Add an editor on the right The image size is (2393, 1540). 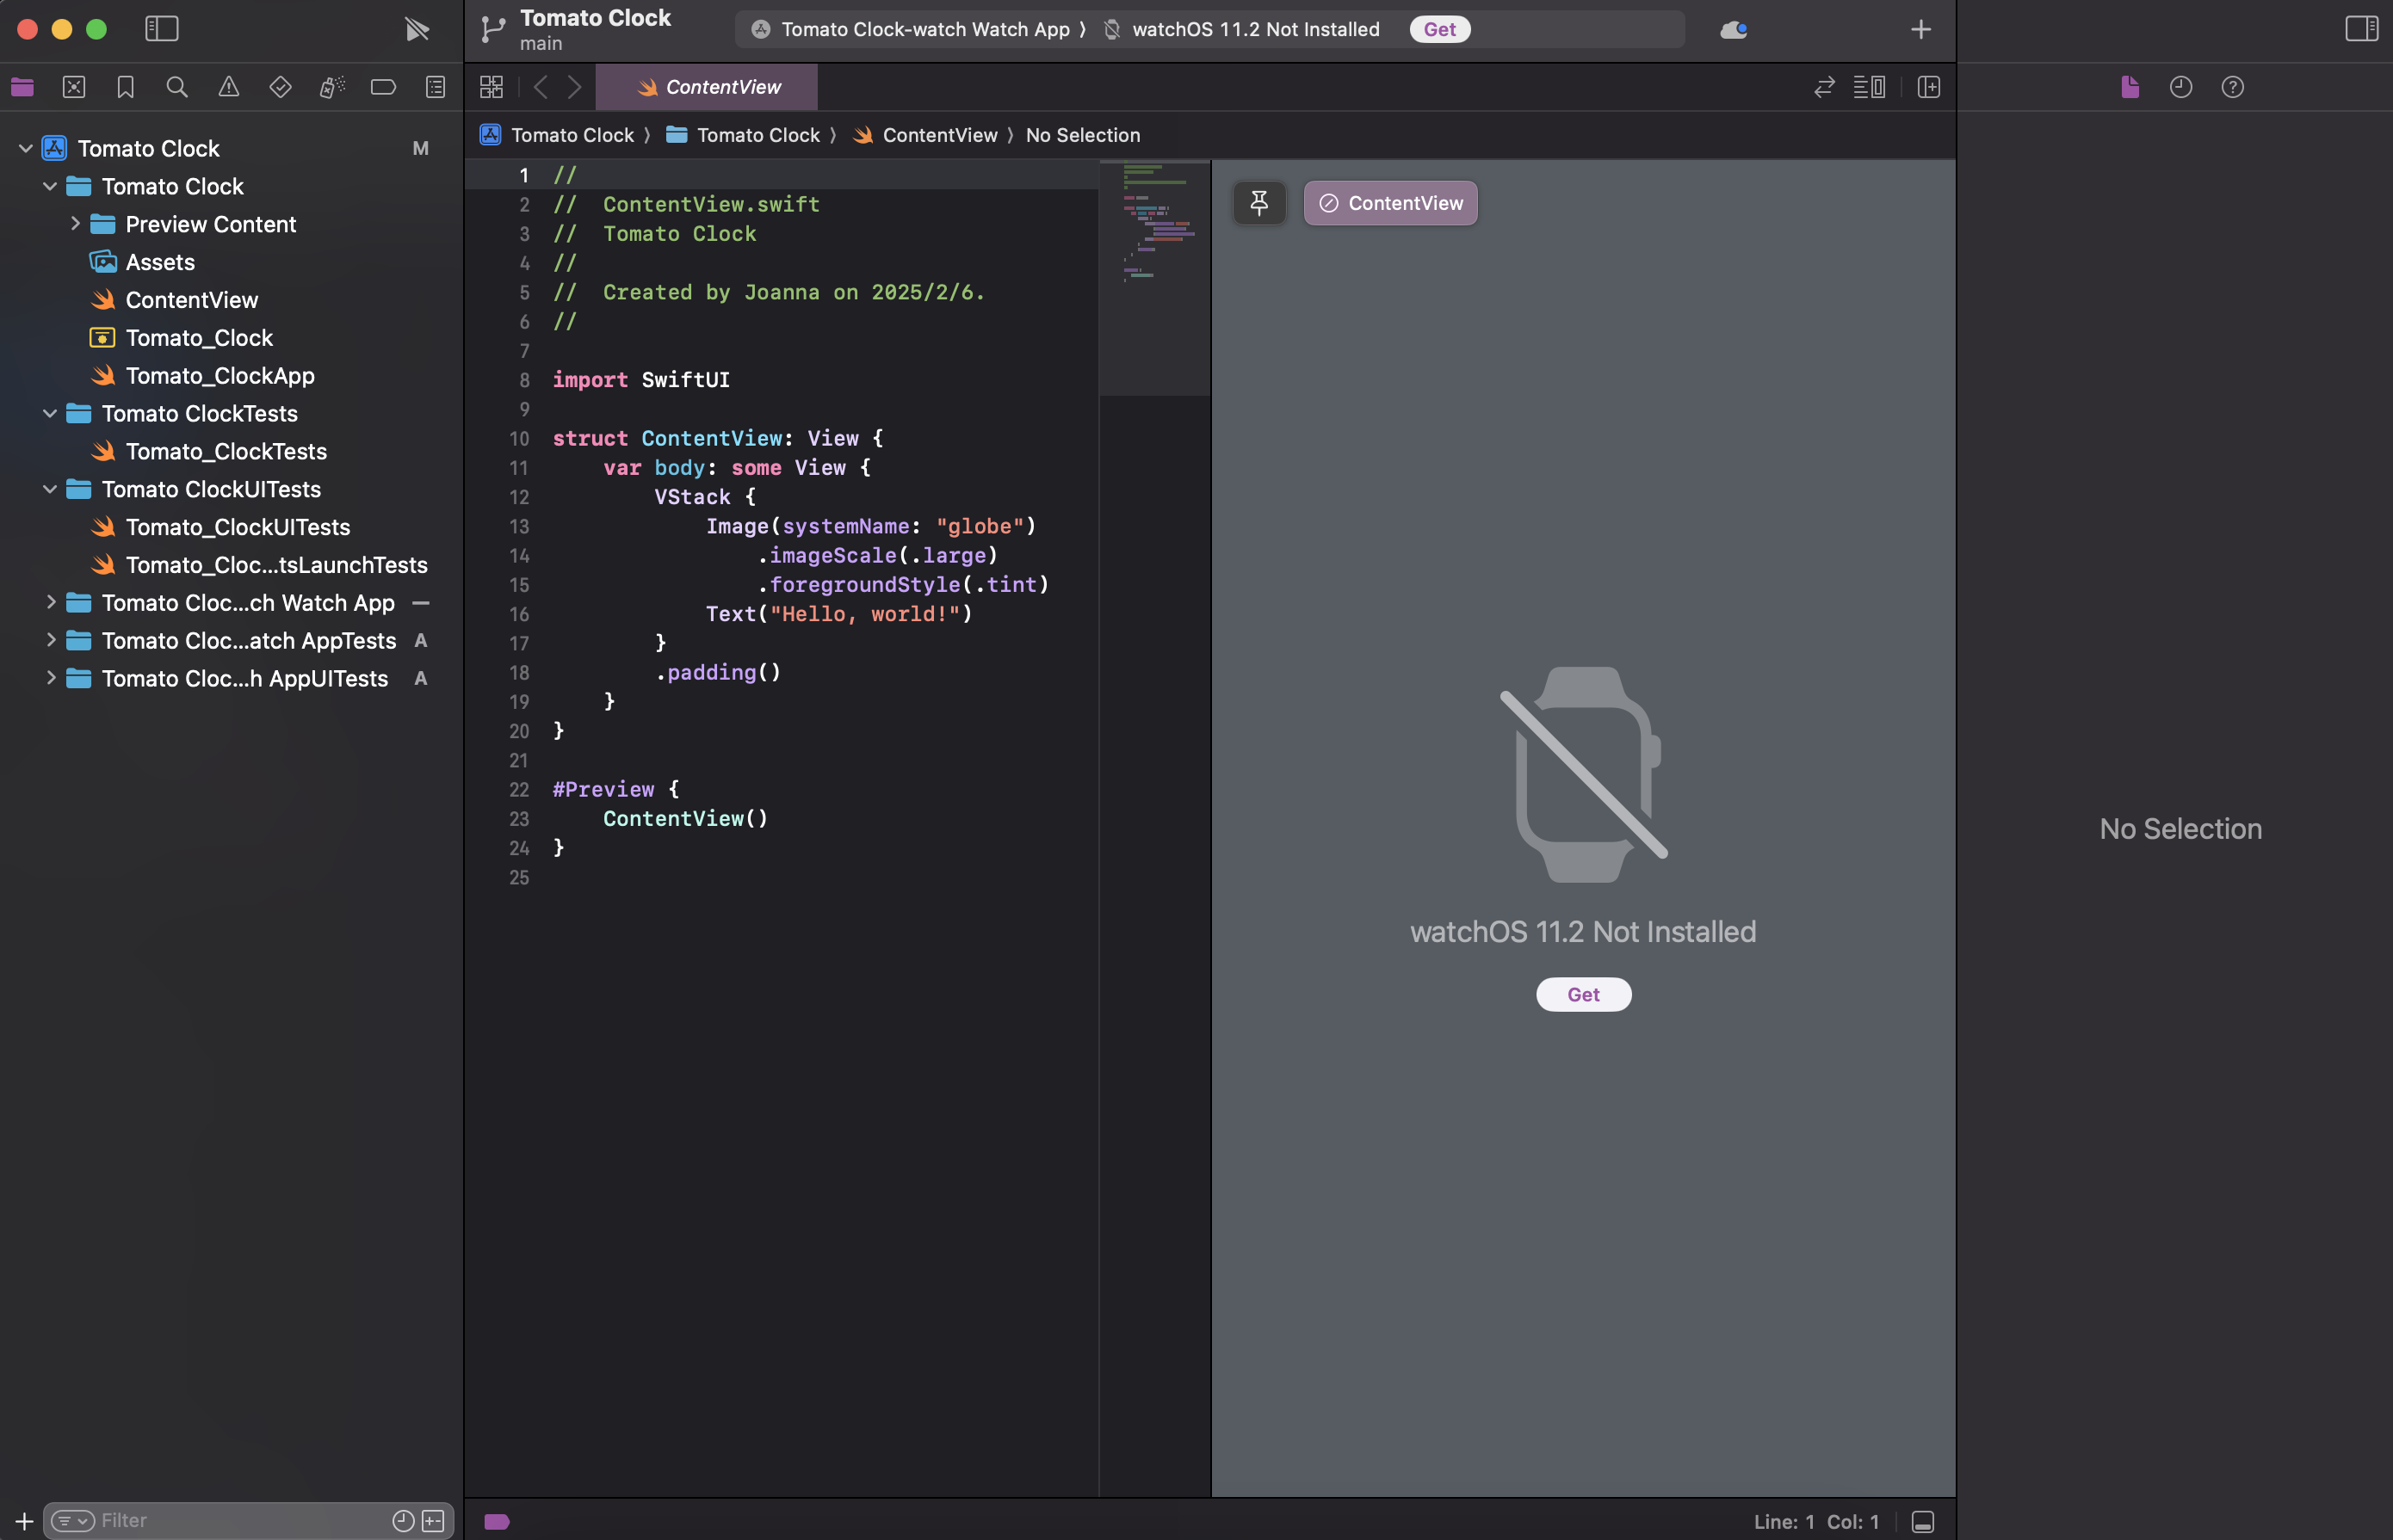(1929, 87)
